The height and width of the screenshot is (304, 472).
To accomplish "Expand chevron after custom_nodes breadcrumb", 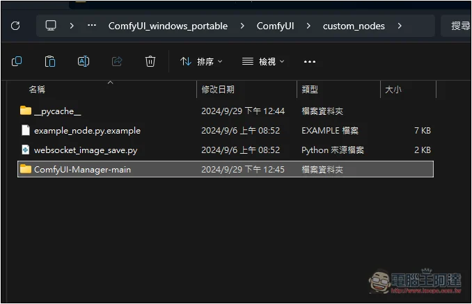I will (x=400, y=26).
